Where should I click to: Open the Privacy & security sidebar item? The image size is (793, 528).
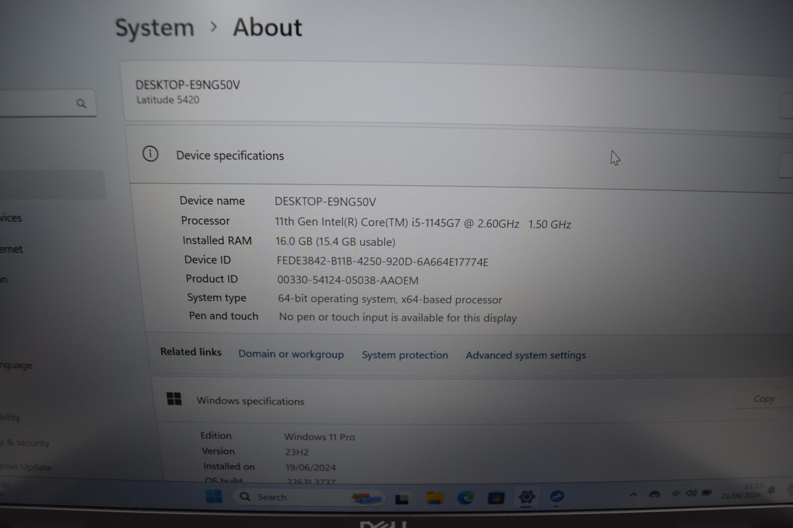coord(25,442)
